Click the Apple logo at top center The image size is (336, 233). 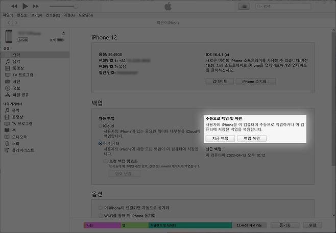(x=168, y=7)
